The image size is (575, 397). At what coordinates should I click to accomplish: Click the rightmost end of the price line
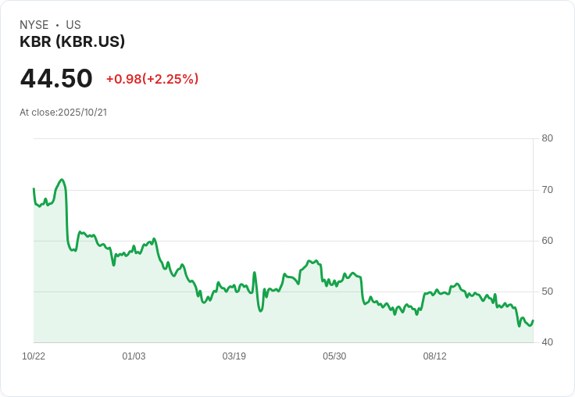tap(533, 320)
